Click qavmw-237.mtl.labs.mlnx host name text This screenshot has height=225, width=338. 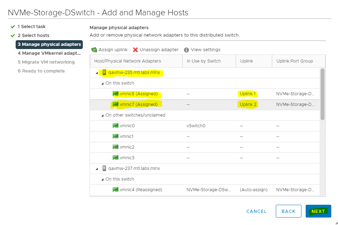(134, 168)
